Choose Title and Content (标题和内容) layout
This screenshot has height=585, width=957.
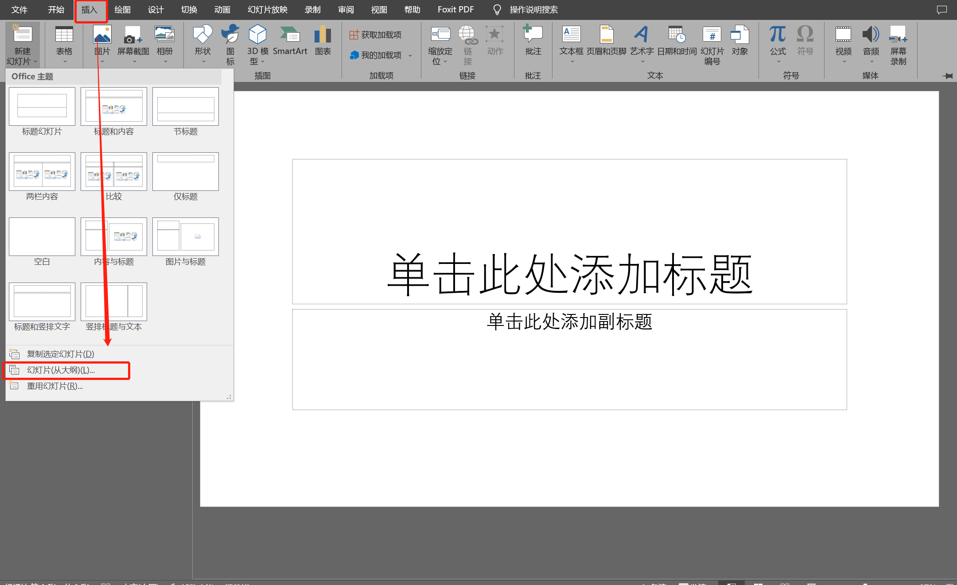click(x=114, y=112)
